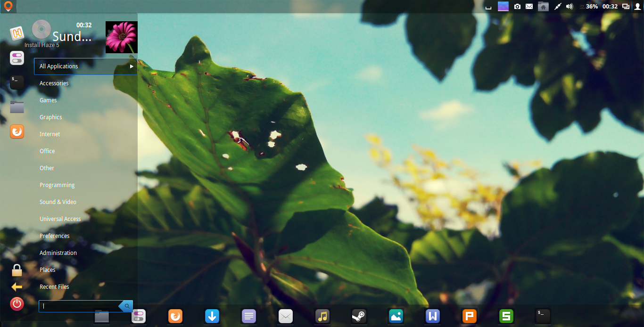Launch WPS Spreadsheets from the dock

coord(506,316)
